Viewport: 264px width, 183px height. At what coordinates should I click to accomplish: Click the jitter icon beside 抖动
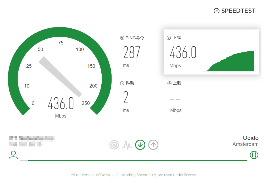[x=122, y=83]
